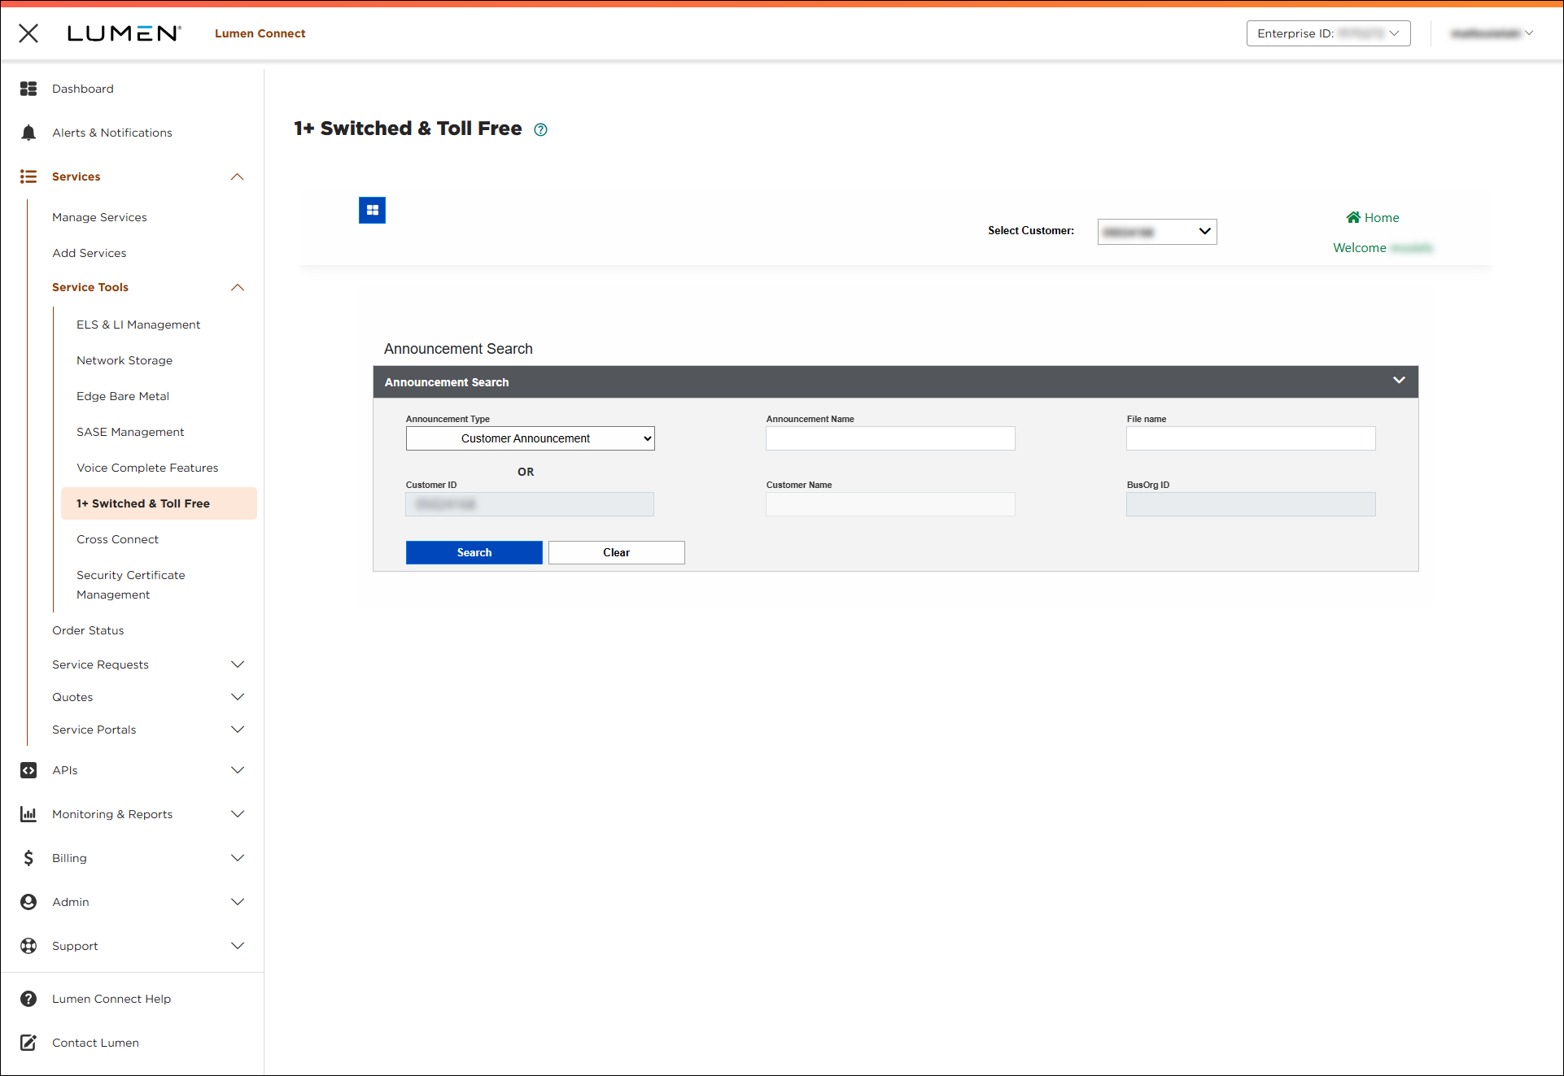Image resolution: width=1564 pixels, height=1076 pixels.
Task: Select Cross Connect
Action: (x=117, y=539)
